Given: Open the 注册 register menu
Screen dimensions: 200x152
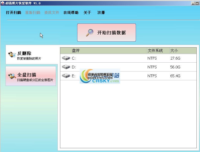Looking at the screenshot, I should coord(101,13).
